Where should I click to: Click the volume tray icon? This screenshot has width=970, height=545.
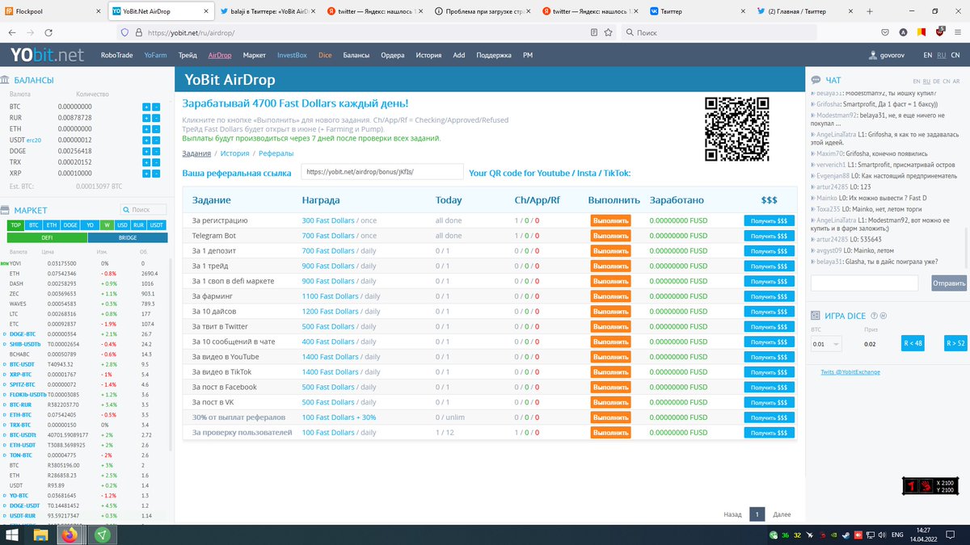coord(881,535)
